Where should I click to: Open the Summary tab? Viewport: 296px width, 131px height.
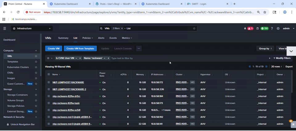(x=63, y=38)
